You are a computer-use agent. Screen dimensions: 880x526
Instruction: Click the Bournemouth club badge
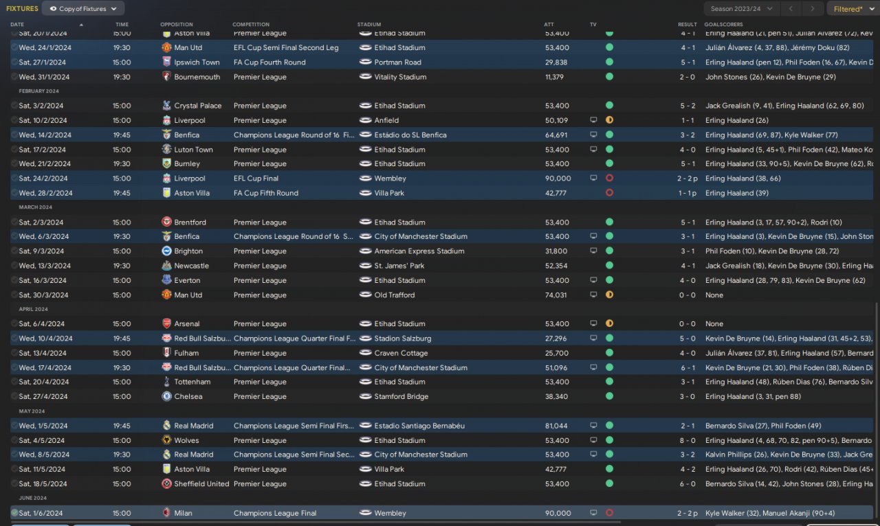click(x=166, y=77)
